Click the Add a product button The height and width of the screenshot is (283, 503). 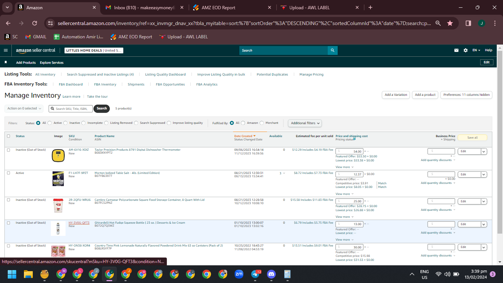coord(425,95)
